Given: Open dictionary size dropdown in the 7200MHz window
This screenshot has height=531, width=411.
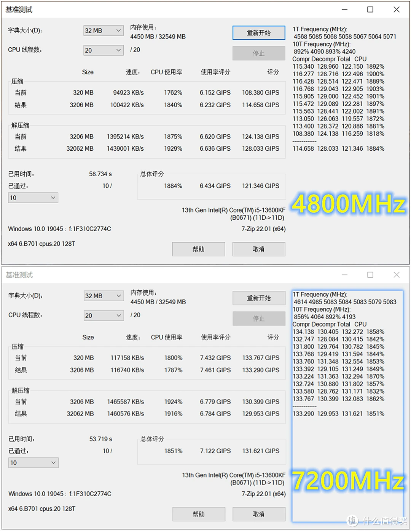Looking at the screenshot, I should point(104,296).
